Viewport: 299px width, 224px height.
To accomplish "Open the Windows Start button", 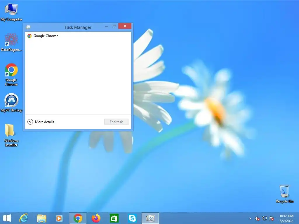I will (x=7, y=218).
